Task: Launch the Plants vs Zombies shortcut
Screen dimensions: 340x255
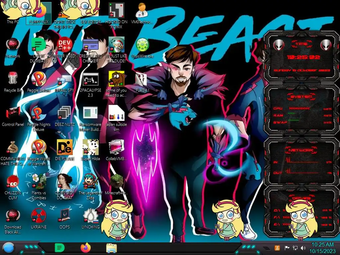Action: [39, 187]
